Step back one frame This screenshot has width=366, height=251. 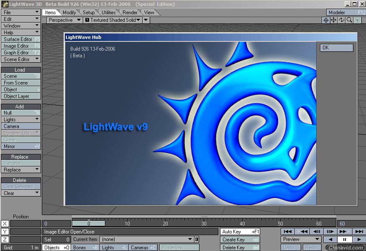[316, 231]
